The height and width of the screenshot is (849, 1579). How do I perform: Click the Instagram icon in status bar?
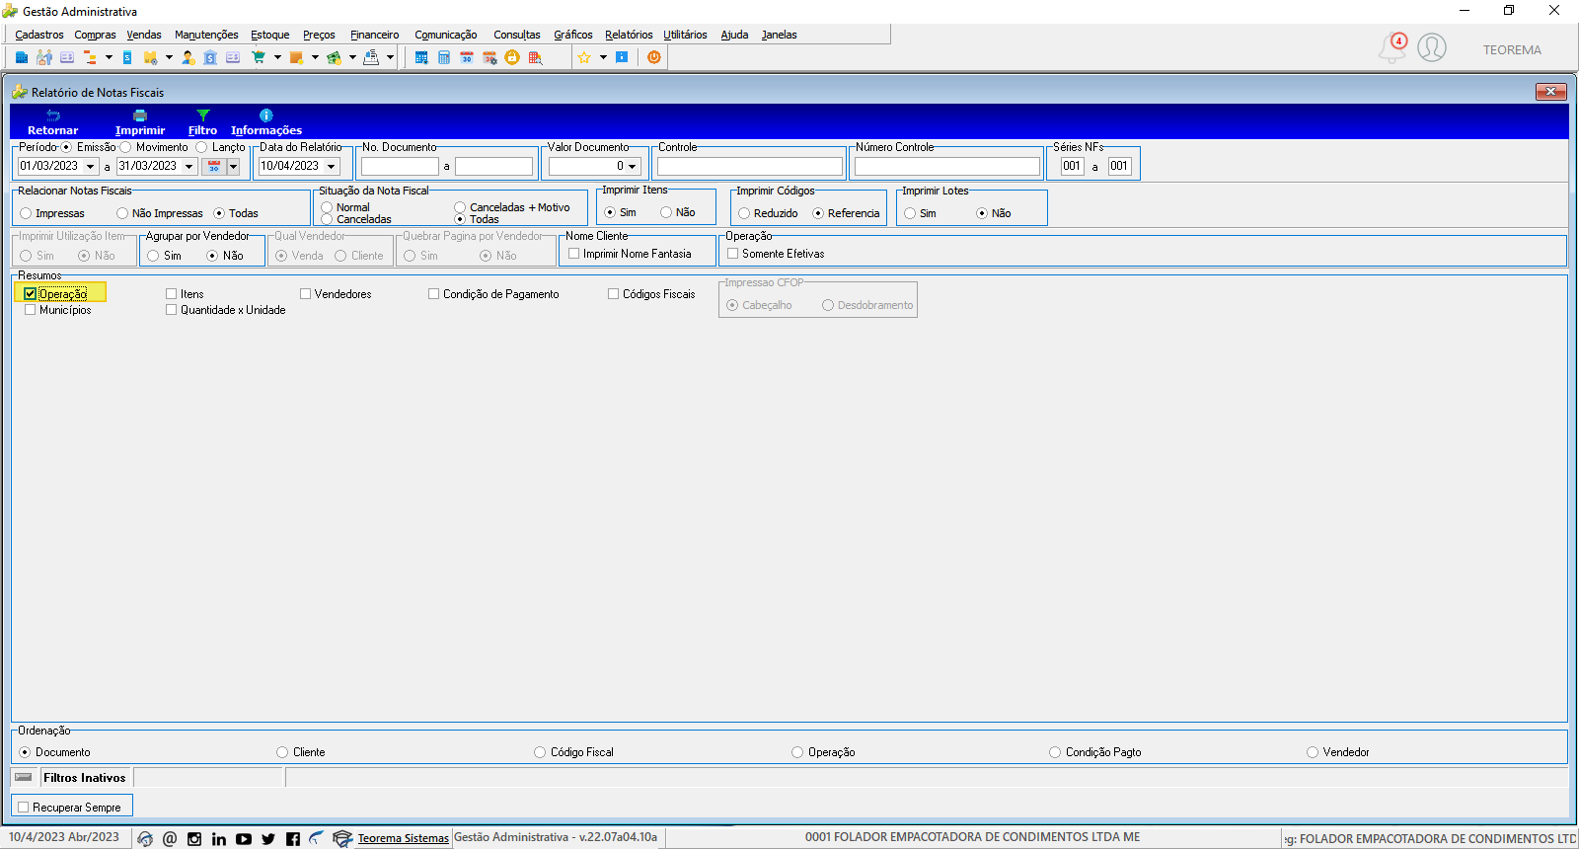pyautogui.click(x=194, y=839)
